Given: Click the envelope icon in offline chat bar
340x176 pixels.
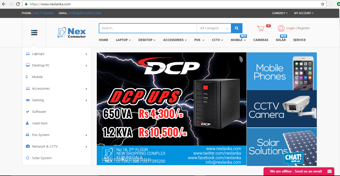Looking at the screenshot, I should [x=329, y=171].
